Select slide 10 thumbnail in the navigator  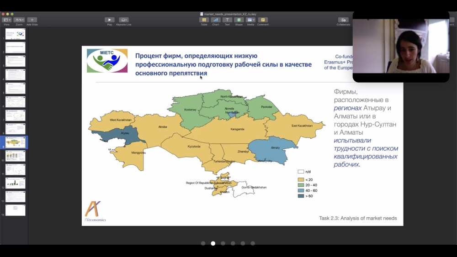pos(15,156)
